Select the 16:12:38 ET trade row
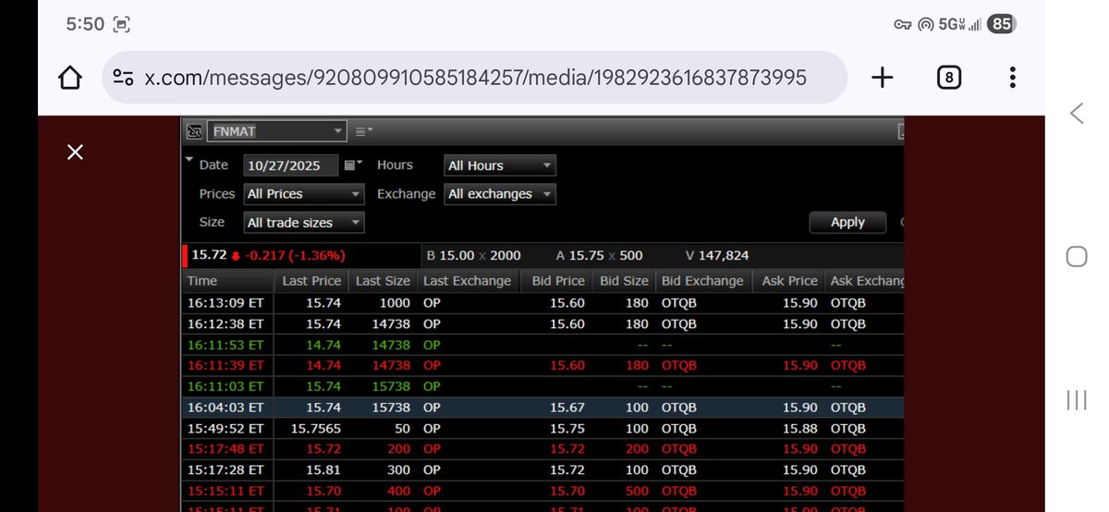Screen dimensions: 1109x512 tap(543, 323)
